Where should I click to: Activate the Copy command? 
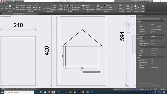coord(22,7)
